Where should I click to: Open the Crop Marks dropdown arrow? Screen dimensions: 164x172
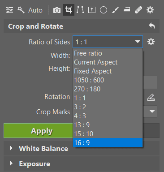152,112
